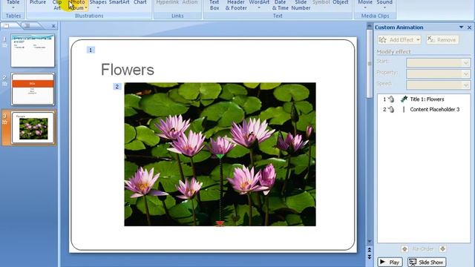Insert a Text Box
This screenshot has width=475, height=267.
[214, 5]
